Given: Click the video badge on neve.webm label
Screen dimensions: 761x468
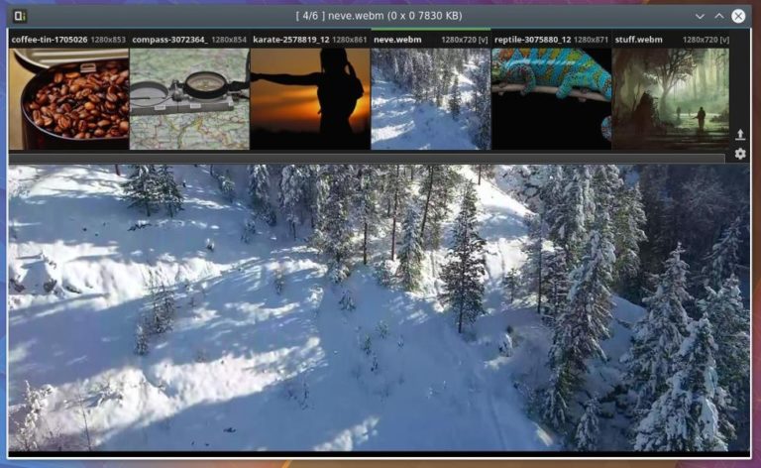Looking at the screenshot, I should (x=483, y=40).
